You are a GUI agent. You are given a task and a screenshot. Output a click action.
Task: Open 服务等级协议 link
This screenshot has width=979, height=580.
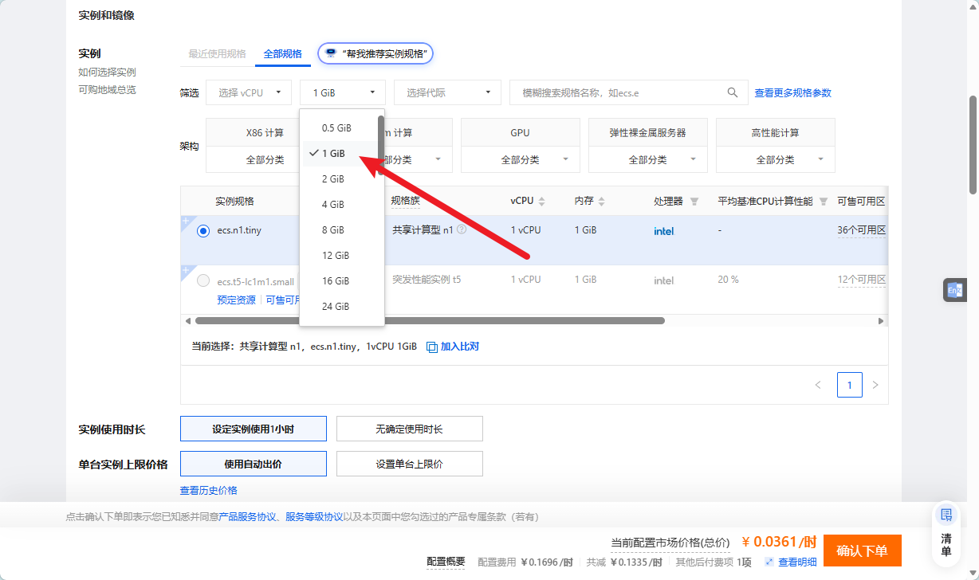pos(314,517)
